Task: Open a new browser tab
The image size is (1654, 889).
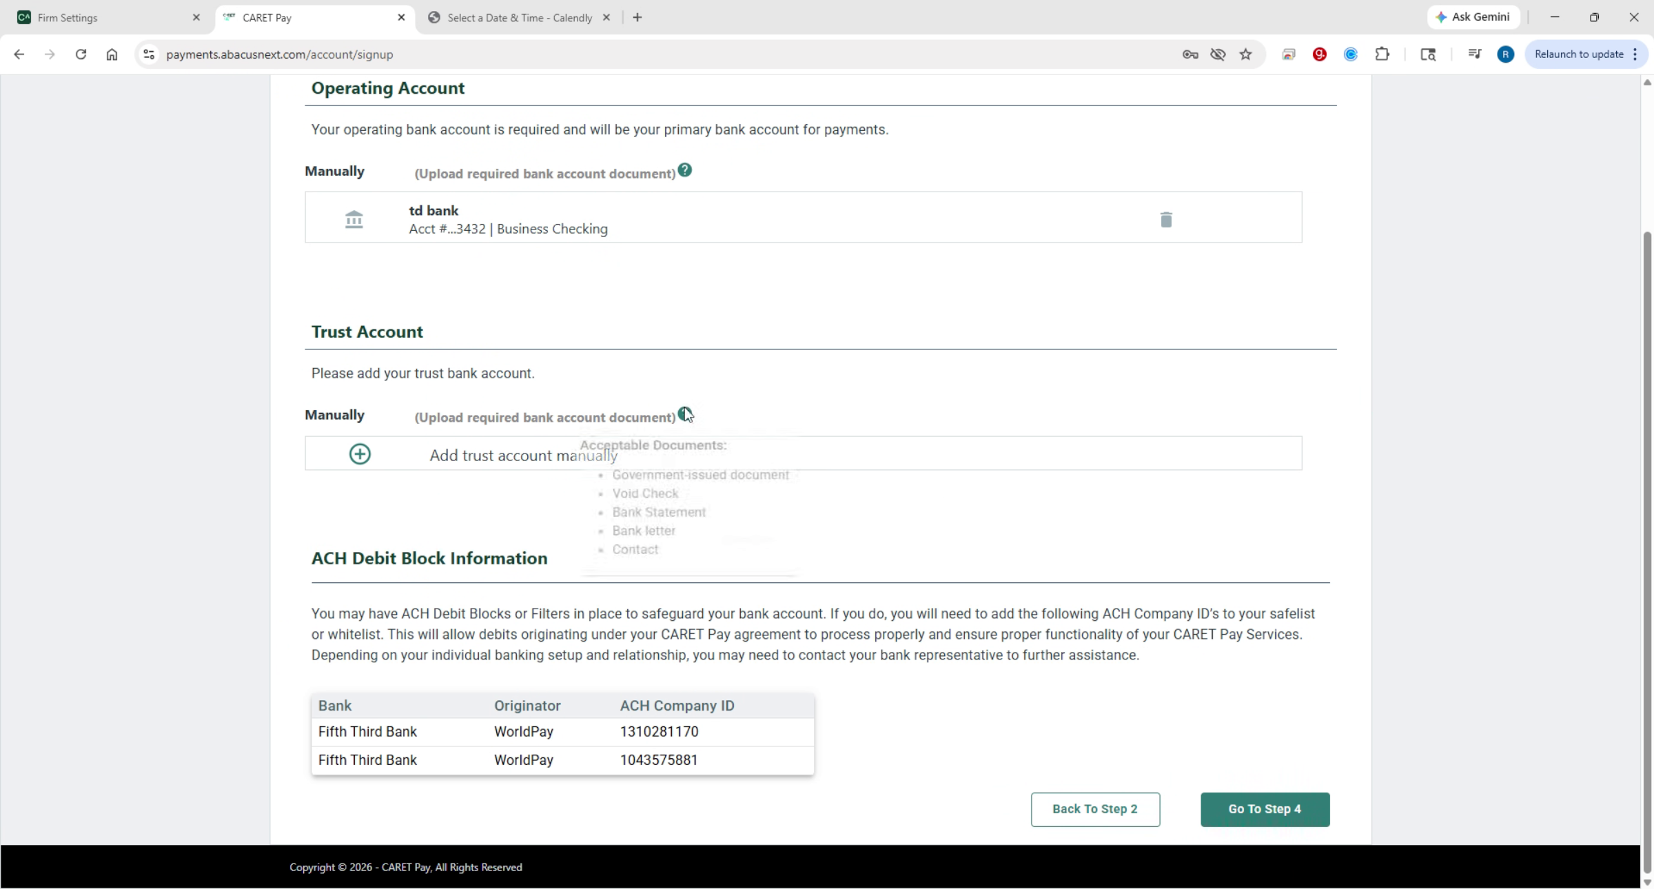Action: [x=637, y=17]
